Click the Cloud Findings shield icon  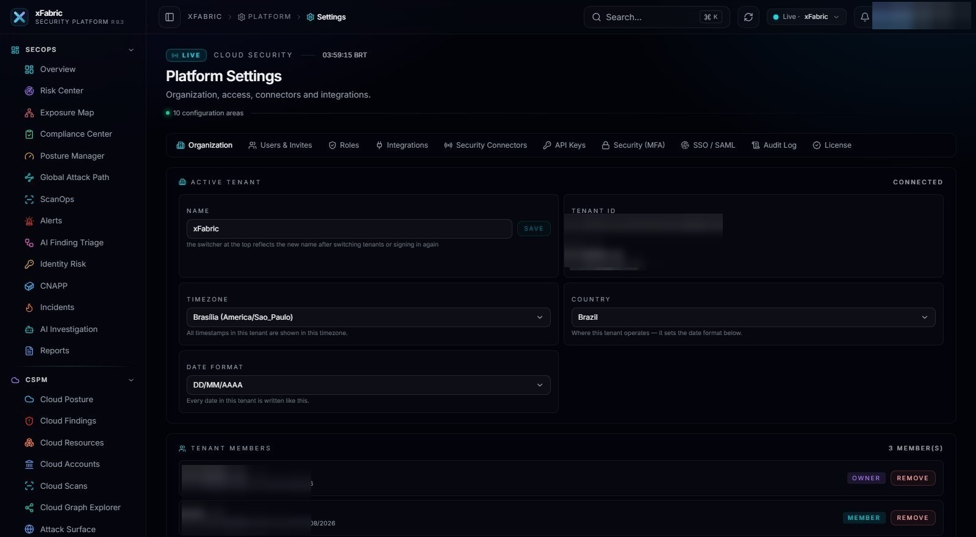(29, 421)
